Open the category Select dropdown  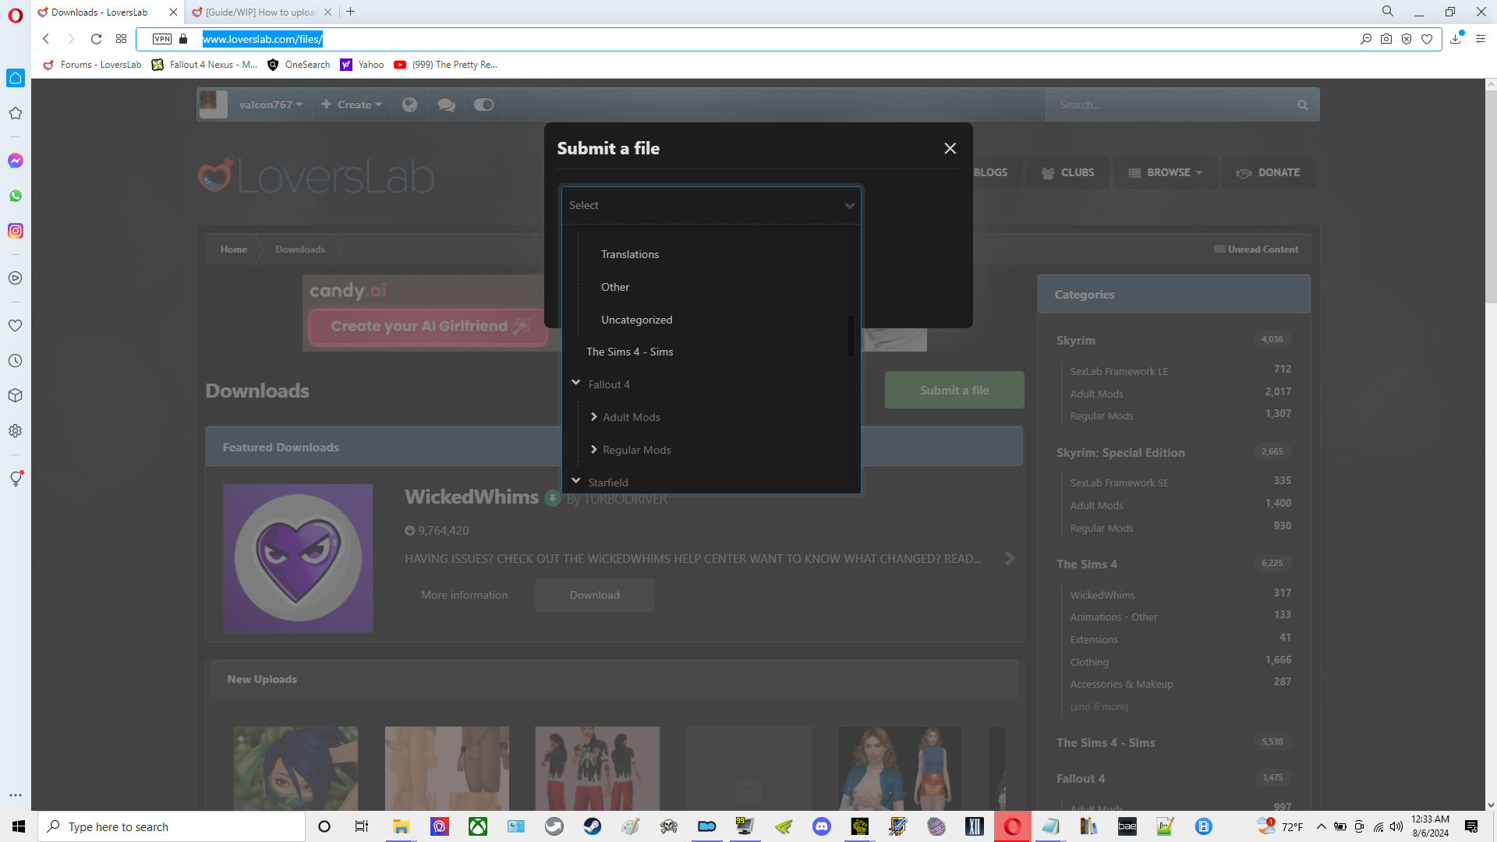coord(711,205)
